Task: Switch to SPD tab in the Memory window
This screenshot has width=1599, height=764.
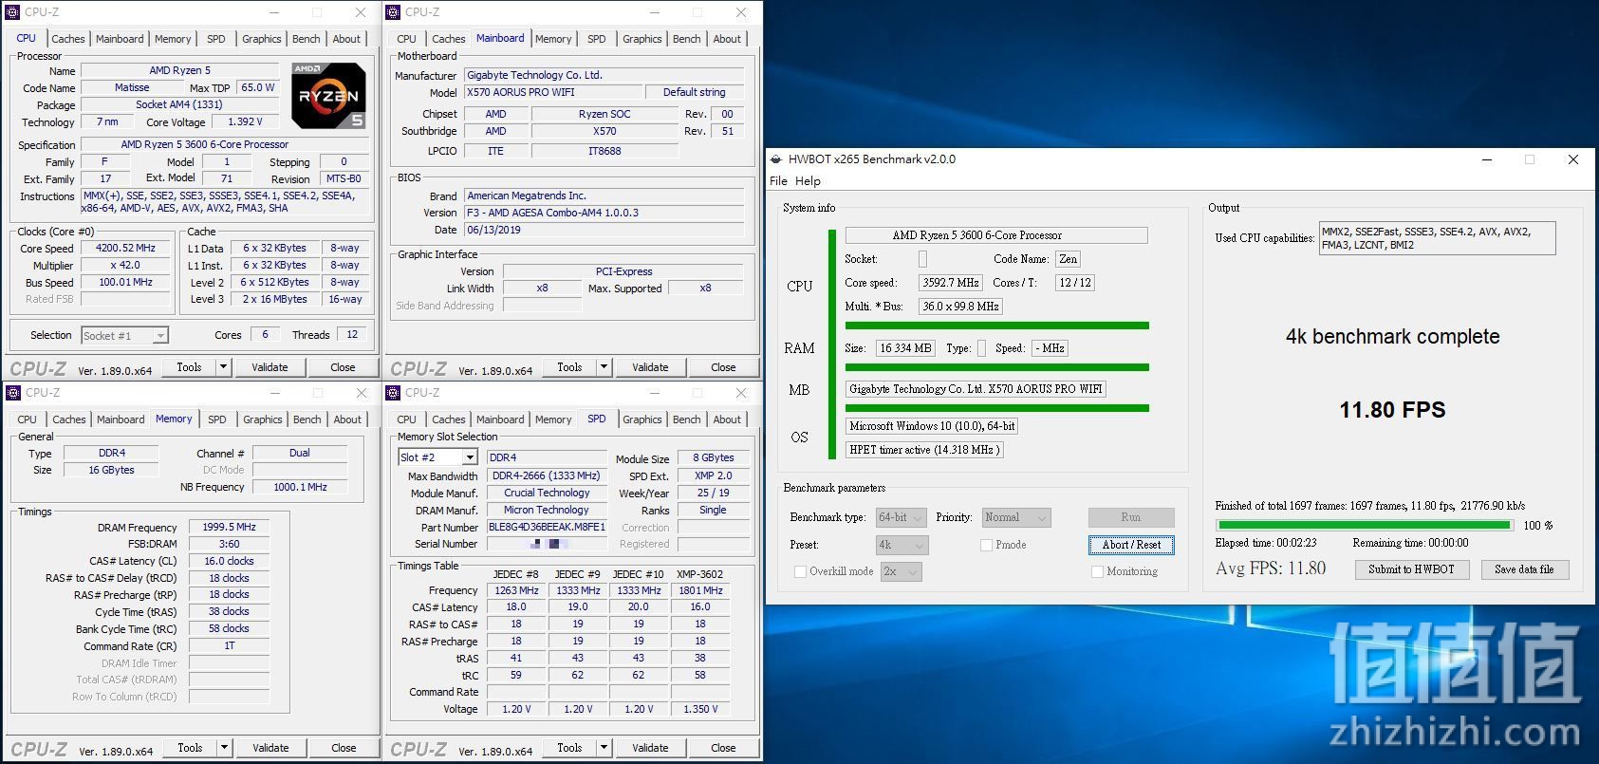Action: click(217, 419)
